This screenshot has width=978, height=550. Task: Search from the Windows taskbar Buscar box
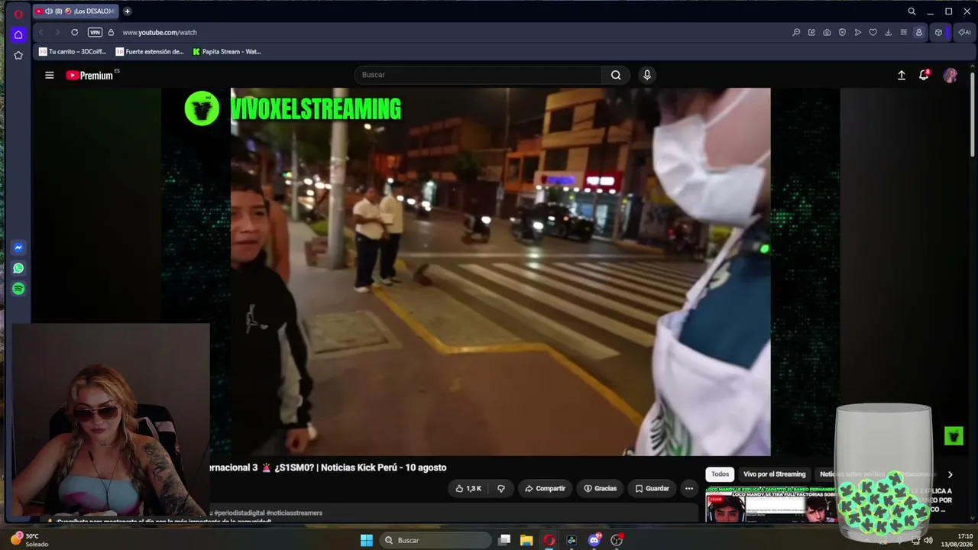436,540
